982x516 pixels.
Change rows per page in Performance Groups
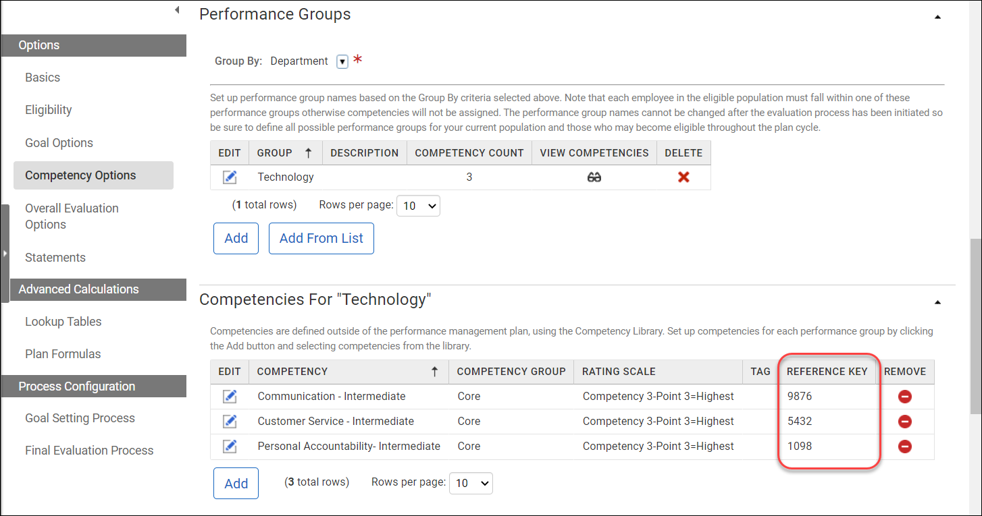(x=418, y=206)
